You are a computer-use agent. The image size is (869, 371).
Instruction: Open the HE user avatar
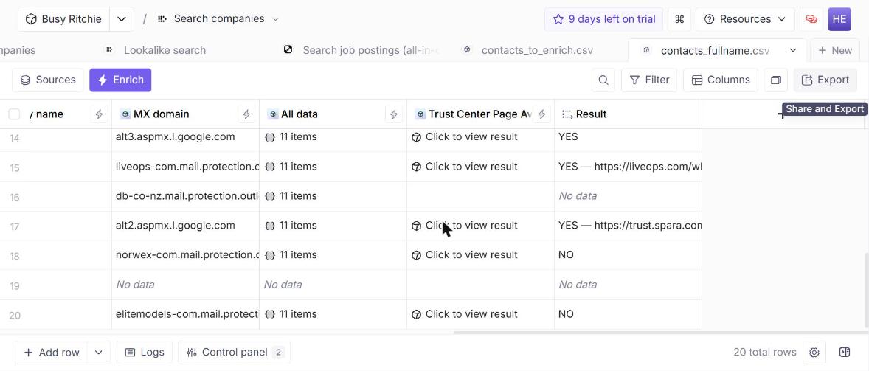839,19
